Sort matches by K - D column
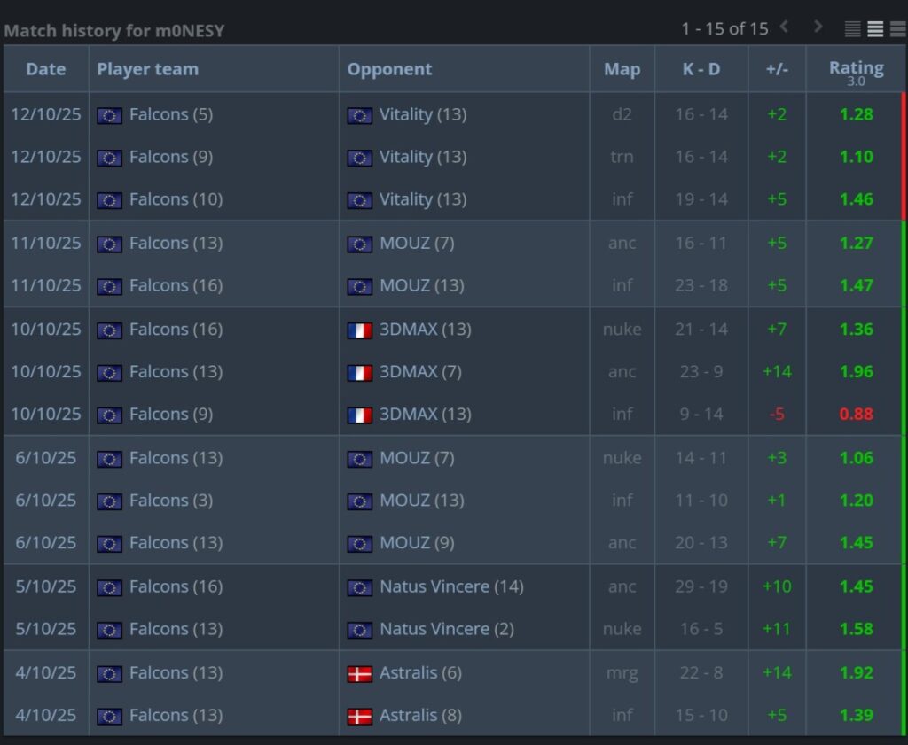The image size is (908, 745). [701, 69]
